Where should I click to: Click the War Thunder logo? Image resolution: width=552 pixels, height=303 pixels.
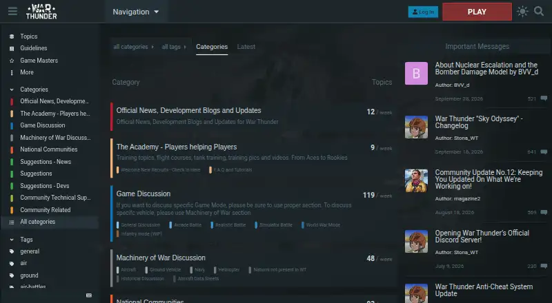41,12
